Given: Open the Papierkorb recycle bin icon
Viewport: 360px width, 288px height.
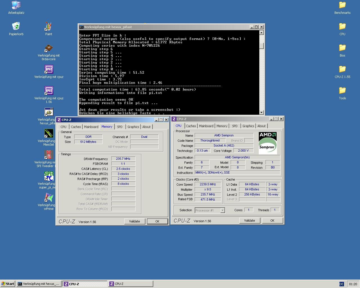Looking at the screenshot, I should [x=16, y=26].
